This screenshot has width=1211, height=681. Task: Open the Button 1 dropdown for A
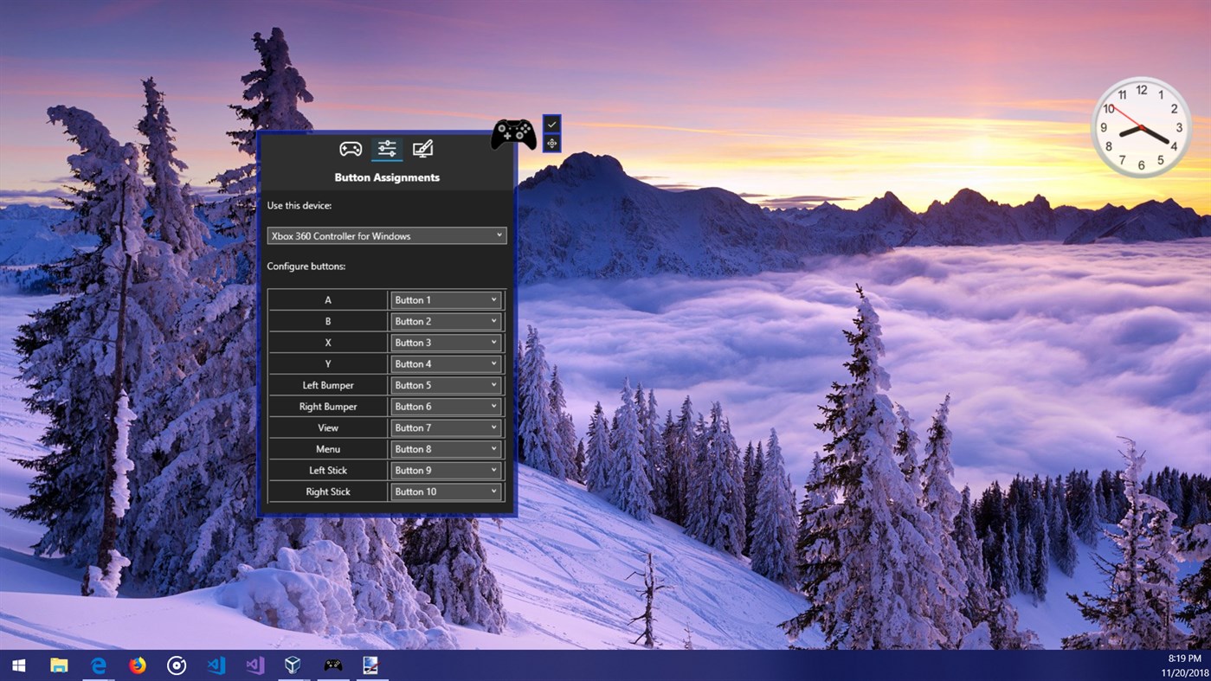click(446, 300)
